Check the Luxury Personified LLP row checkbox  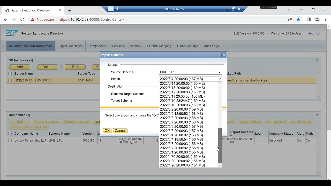(10, 141)
